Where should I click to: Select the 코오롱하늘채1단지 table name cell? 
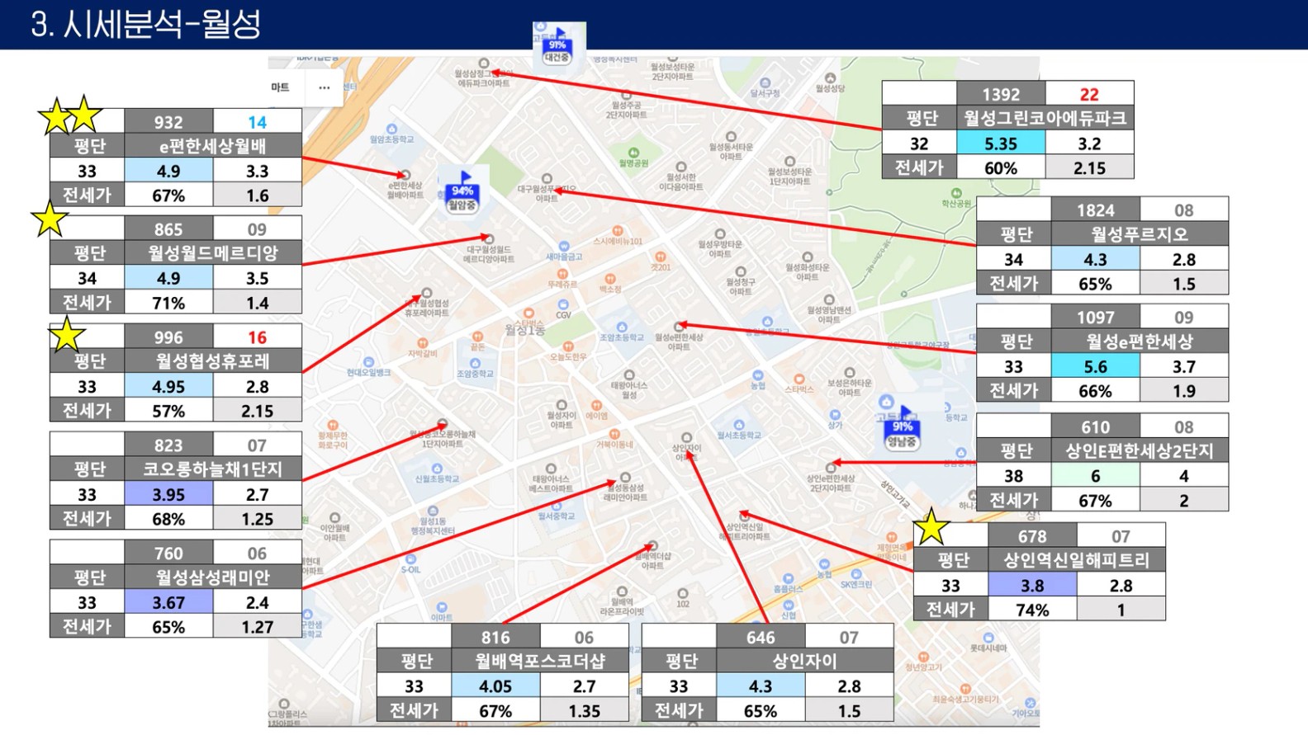pyautogui.click(x=213, y=469)
